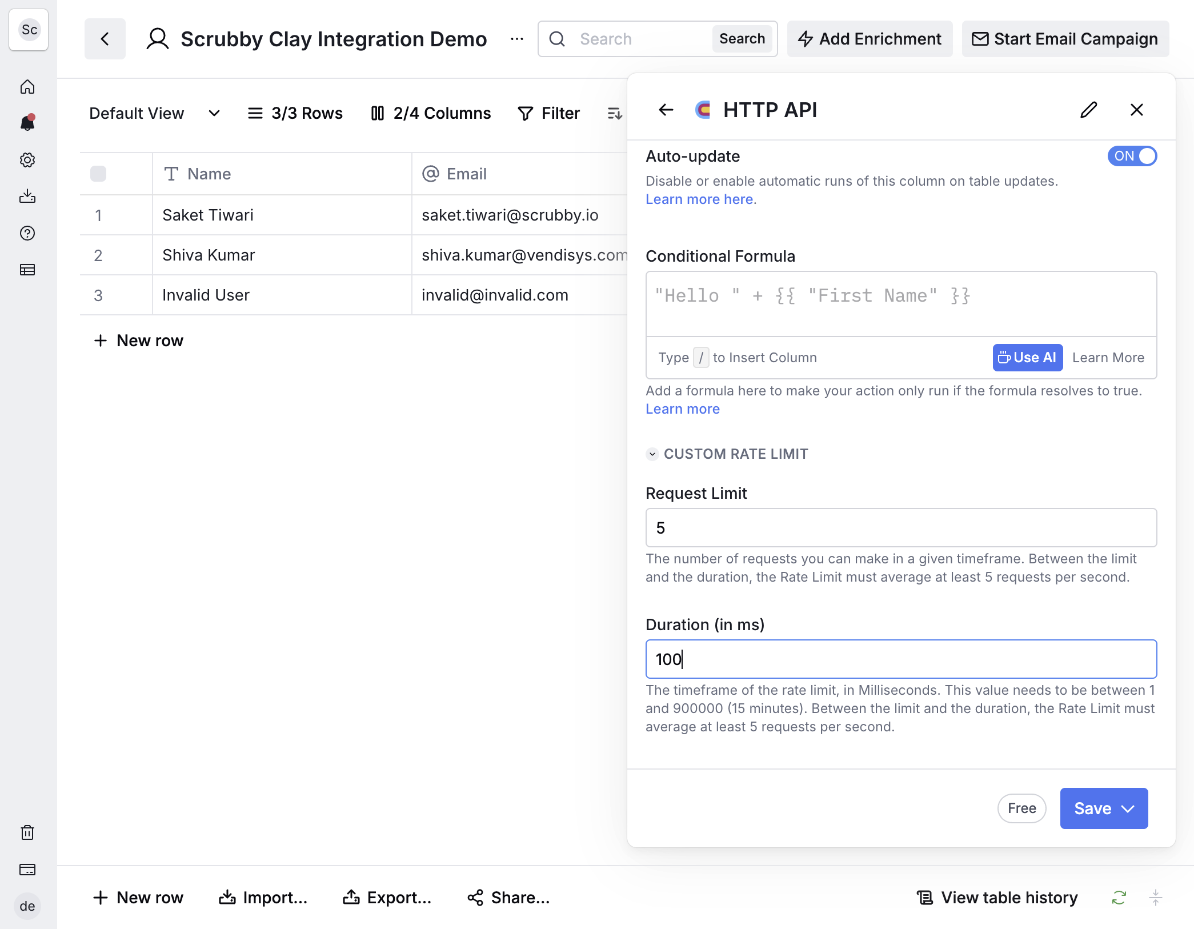
Task: Click the Search button
Action: pyautogui.click(x=742, y=39)
